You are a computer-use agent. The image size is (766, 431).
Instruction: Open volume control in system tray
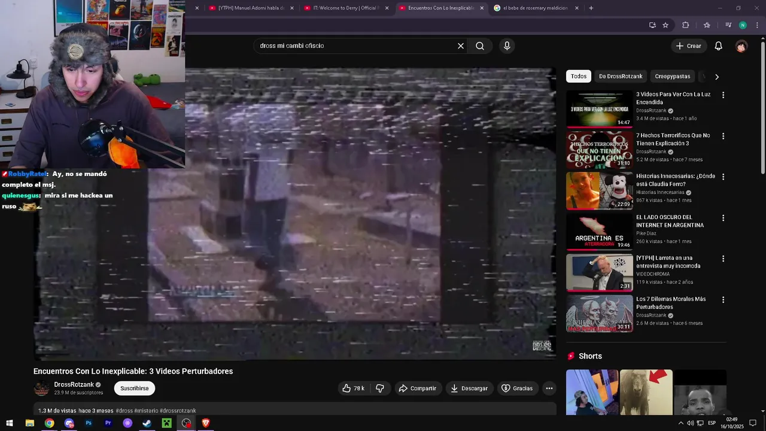pos(690,423)
